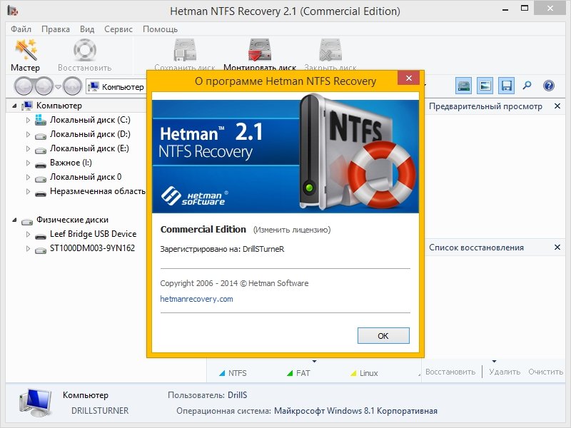The height and width of the screenshot is (428, 571).
Task: Expand Локальный диск (E:) node
Action: click(x=28, y=148)
